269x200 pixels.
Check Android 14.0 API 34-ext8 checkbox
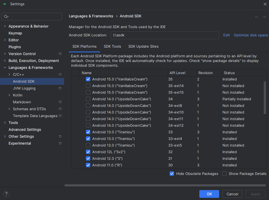(88, 106)
